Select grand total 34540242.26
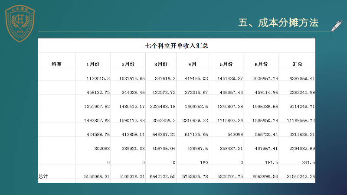 click(x=301, y=176)
